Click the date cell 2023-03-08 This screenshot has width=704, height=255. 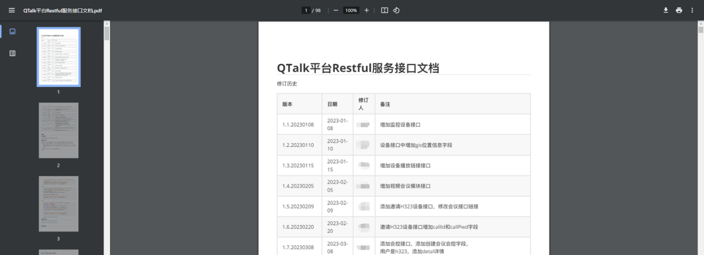337,247
